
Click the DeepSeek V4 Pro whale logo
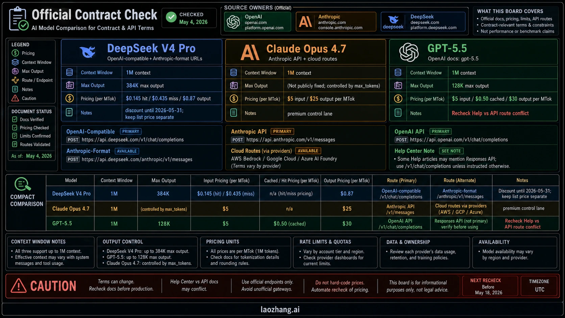[88, 52]
